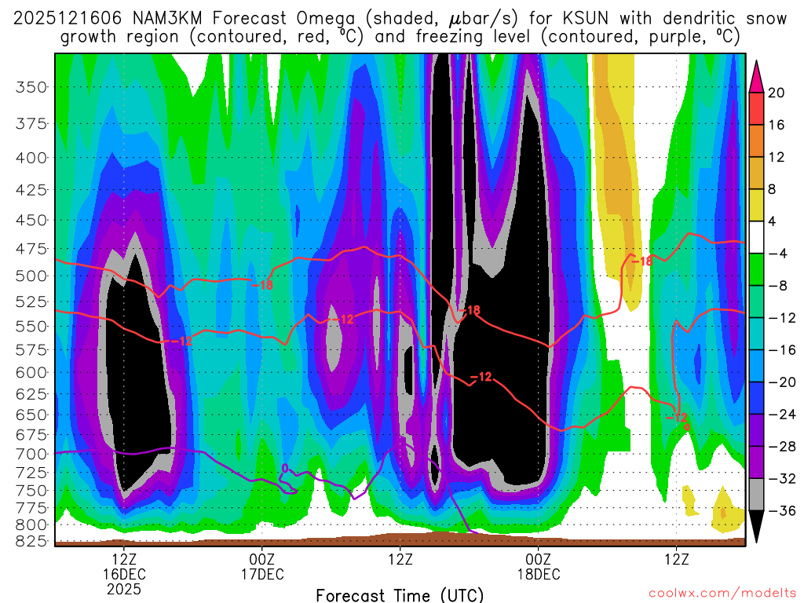Click the chart title mentioning KSUN
804x603 pixels.
click(400, 27)
